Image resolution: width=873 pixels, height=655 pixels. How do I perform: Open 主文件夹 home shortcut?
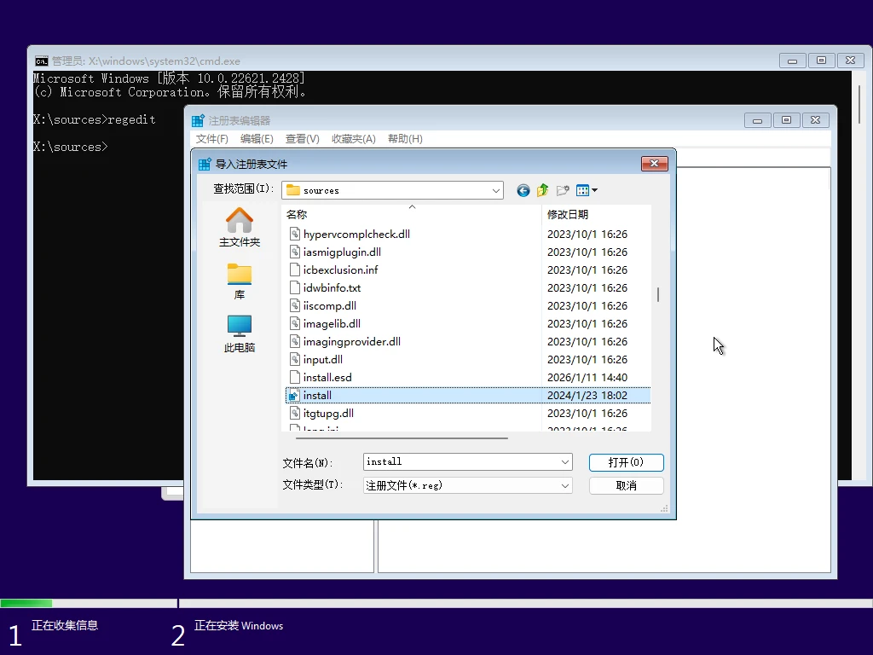[240, 227]
